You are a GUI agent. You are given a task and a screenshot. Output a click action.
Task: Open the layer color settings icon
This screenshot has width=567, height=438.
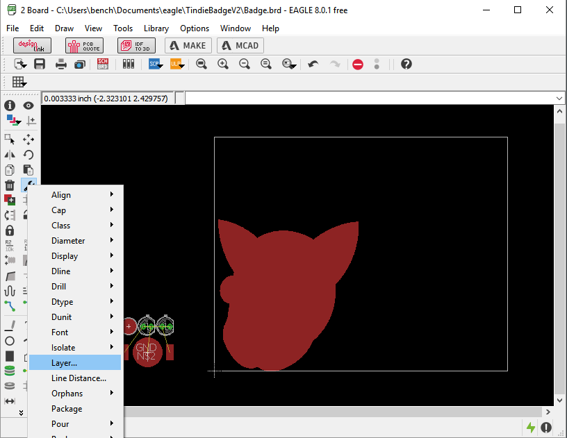13,121
